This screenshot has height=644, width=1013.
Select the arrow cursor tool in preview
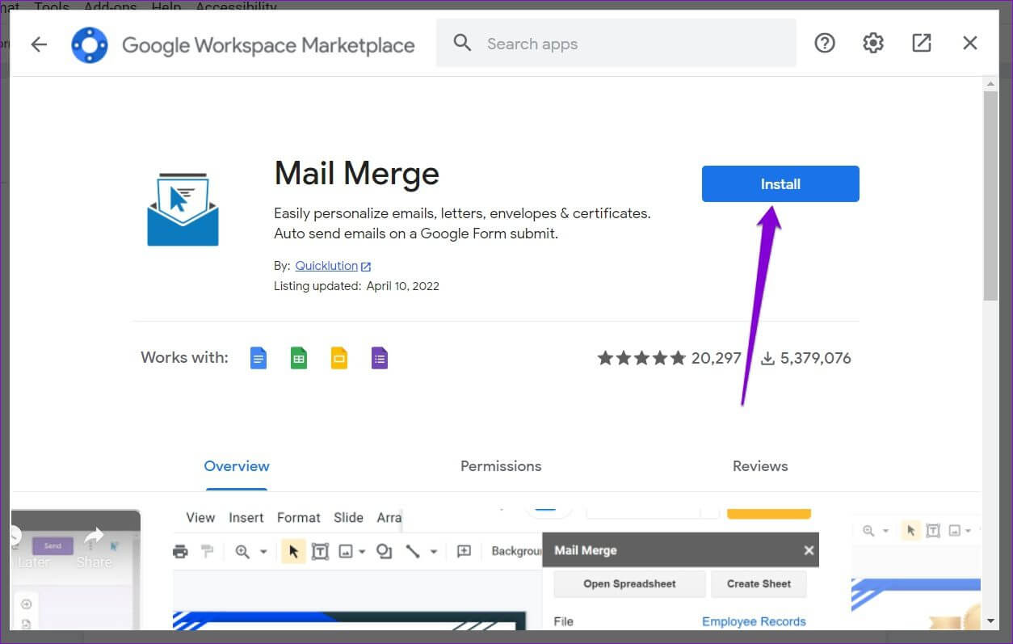(293, 552)
